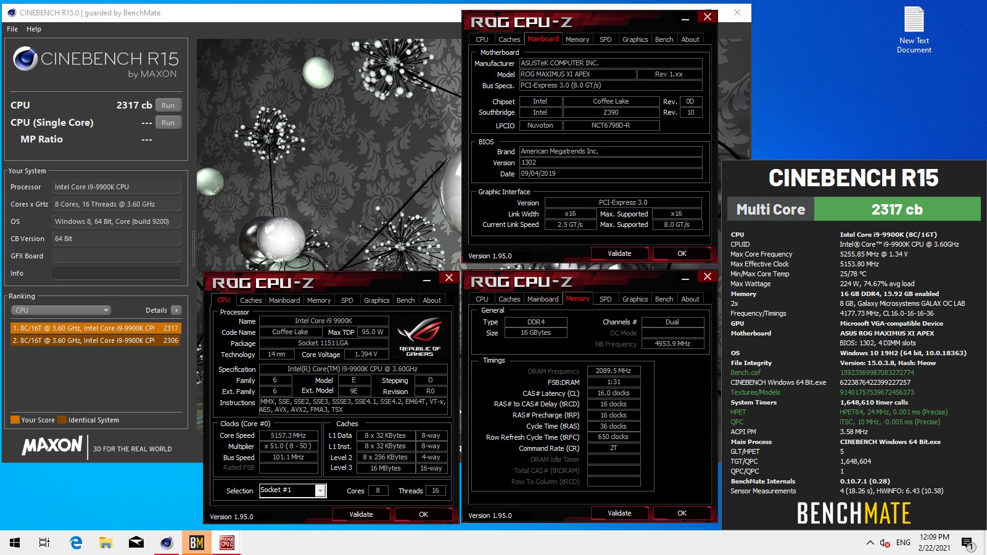Click OK in the Mainboard CPU-Z window
Image resolution: width=987 pixels, height=555 pixels.
click(x=682, y=253)
